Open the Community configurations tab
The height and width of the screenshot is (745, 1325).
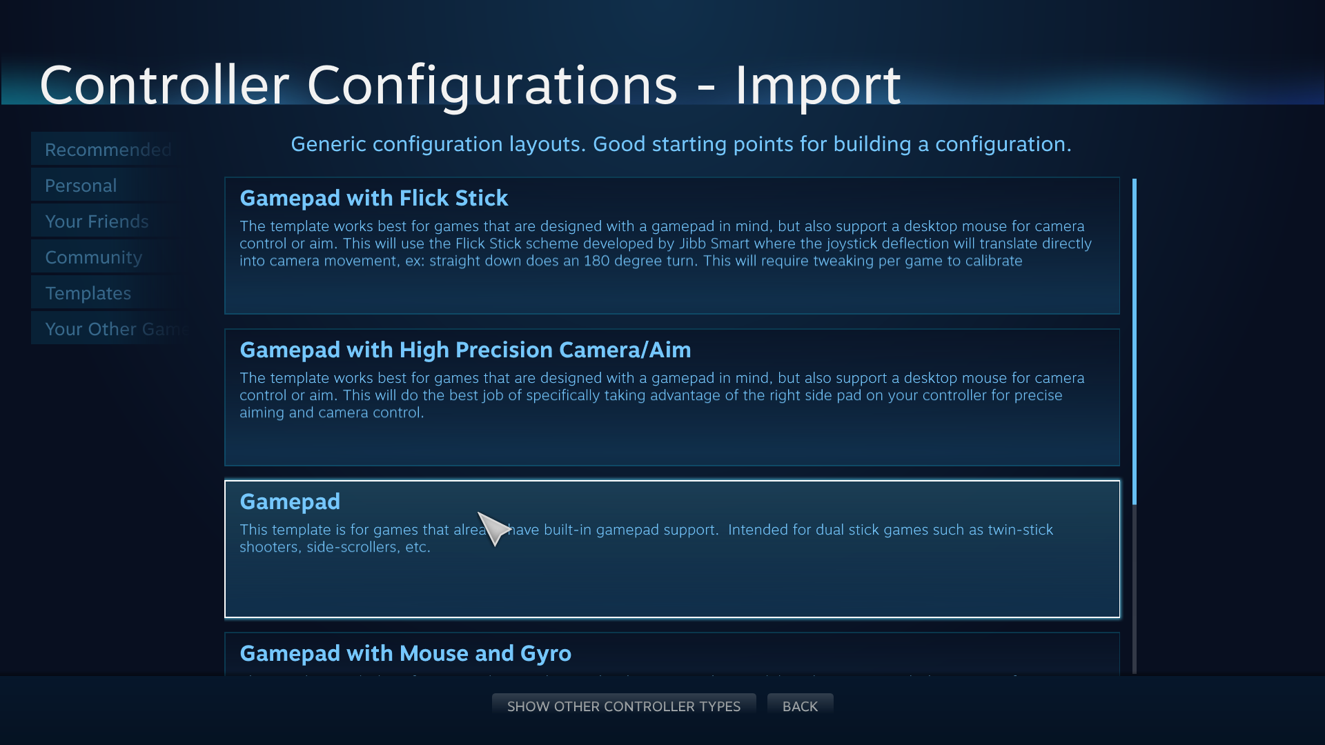(93, 257)
